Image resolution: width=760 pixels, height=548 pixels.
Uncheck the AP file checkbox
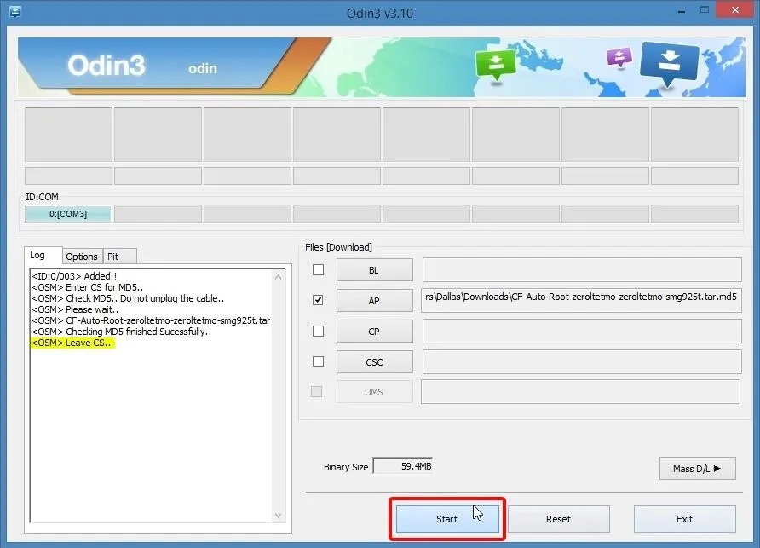click(318, 300)
